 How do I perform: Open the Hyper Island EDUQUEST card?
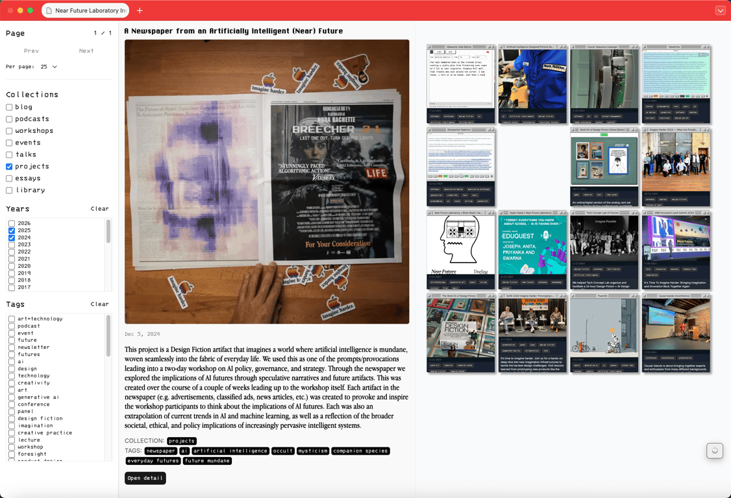(532, 250)
